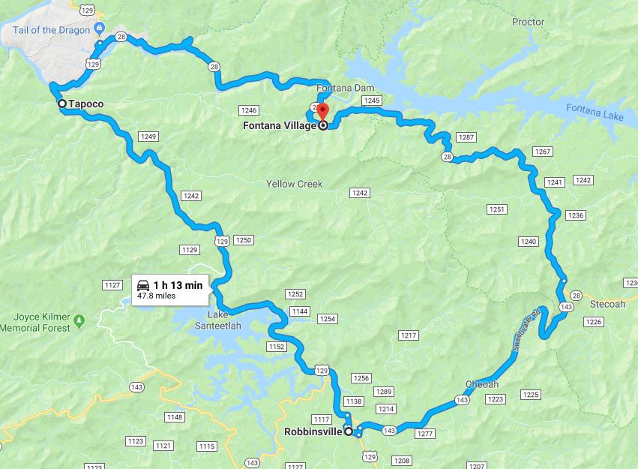Click the red Fontana Village destination pin
Viewport: 638px width, 469px height.
coord(322,112)
